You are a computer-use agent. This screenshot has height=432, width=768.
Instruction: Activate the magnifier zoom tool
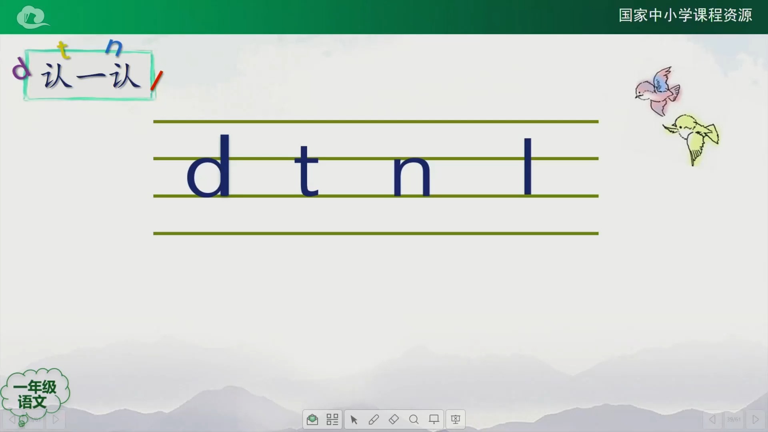414,419
